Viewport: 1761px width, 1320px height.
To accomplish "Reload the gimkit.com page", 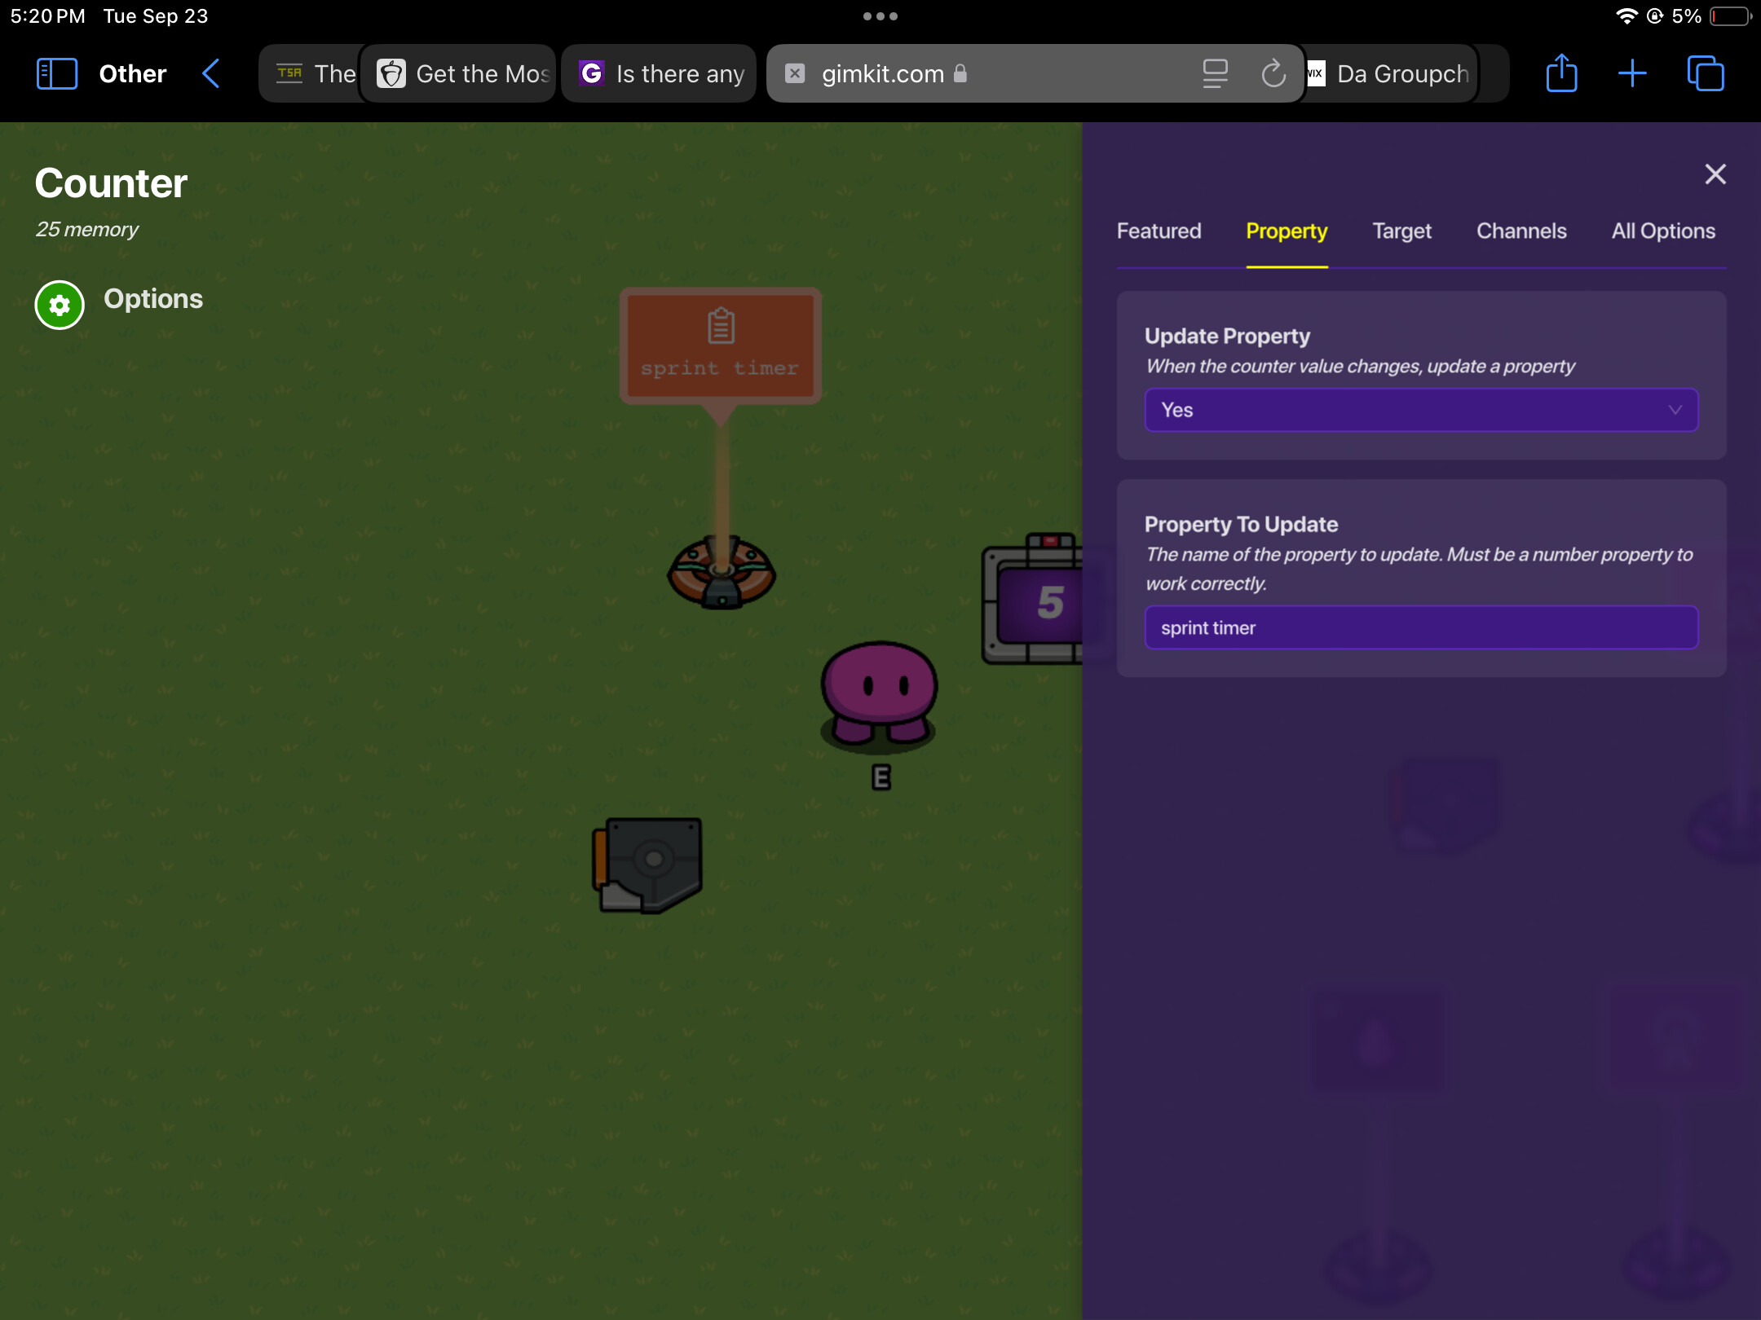I will pyautogui.click(x=1273, y=73).
